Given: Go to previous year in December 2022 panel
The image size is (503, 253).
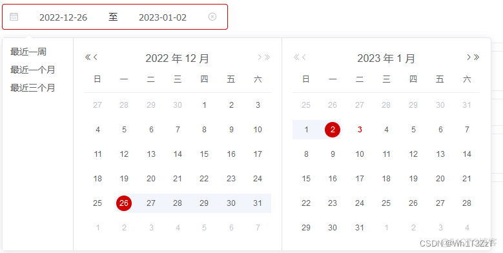Looking at the screenshot, I should tap(88, 57).
